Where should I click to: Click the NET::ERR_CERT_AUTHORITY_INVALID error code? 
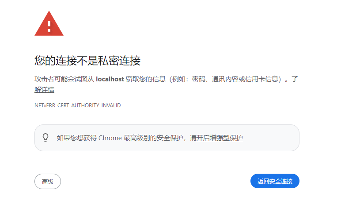tap(78, 106)
